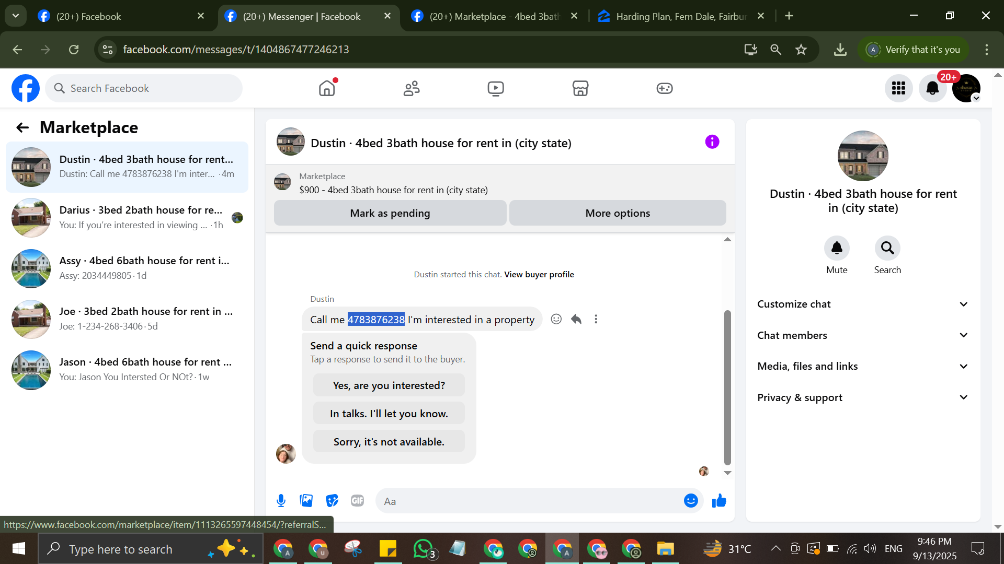Click the Search Facebook field

pos(144,88)
